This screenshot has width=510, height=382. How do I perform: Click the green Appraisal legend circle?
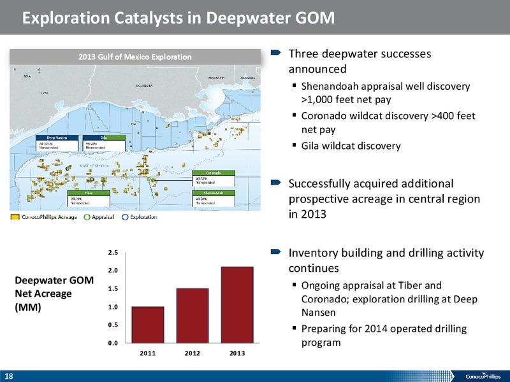[x=87, y=217]
